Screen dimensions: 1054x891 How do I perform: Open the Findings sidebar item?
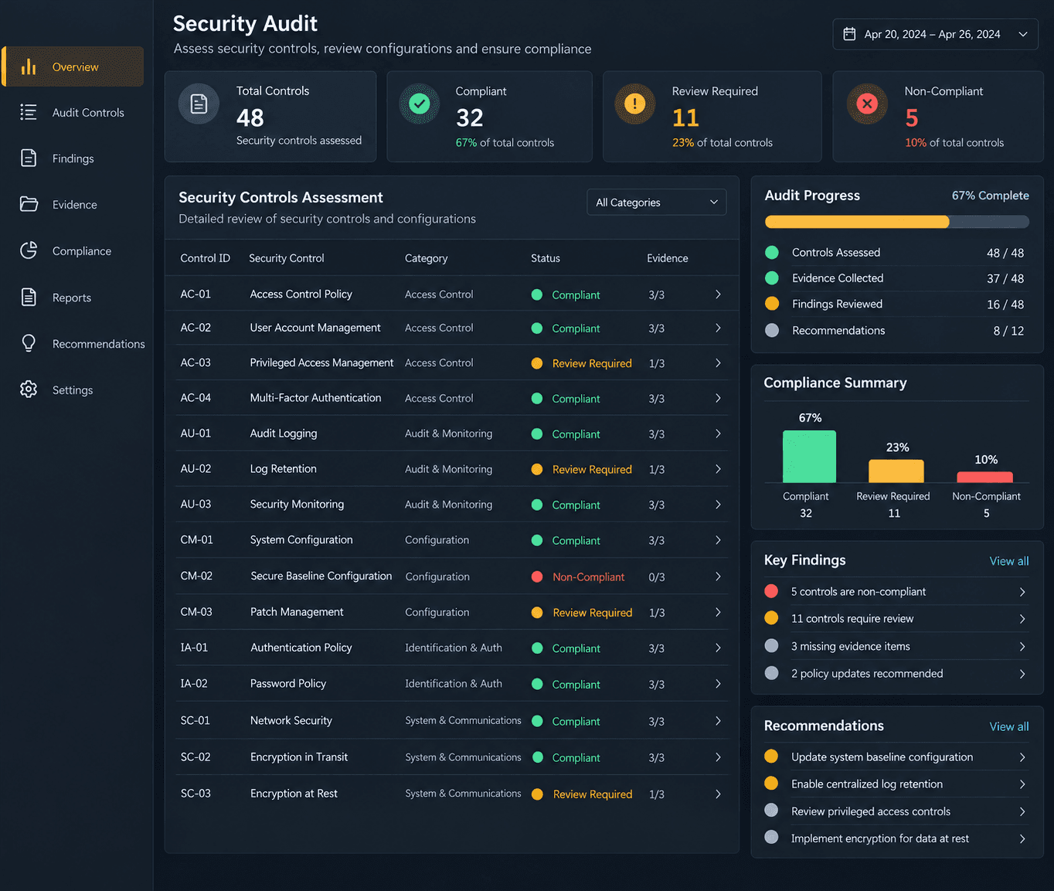coord(73,158)
